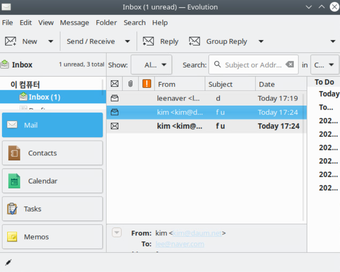The width and height of the screenshot is (340, 272).
Task: Click Evolution window title bar icon
Action: [6, 7]
